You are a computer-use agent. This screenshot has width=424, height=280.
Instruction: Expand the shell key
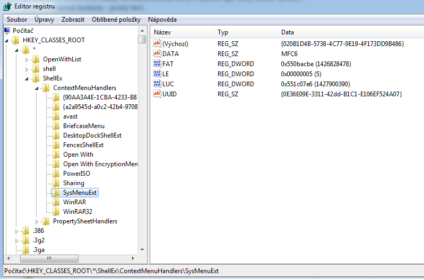pos(27,69)
